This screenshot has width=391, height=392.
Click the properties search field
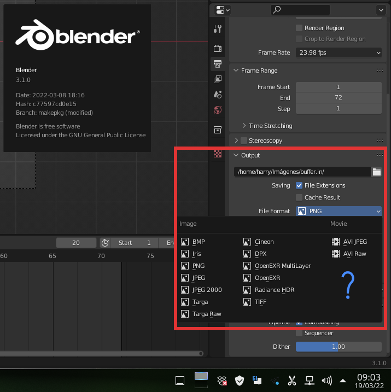[x=300, y=10]
